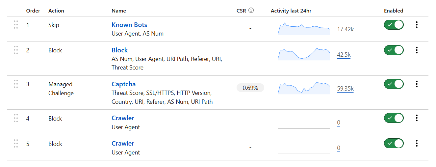Turn off the rule order 4 Crawler toggle
436x167 pixels.
coord(394,118)
